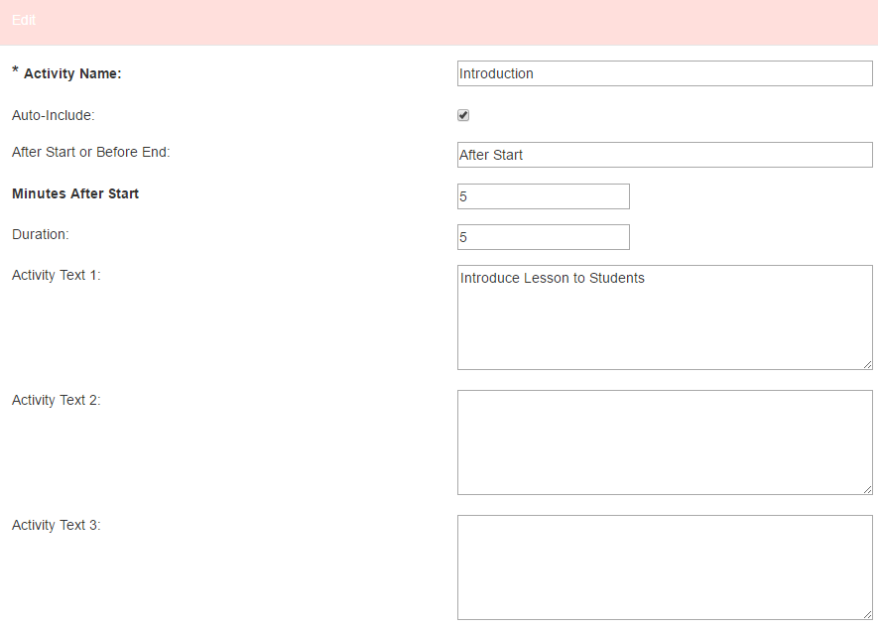Uncheck the Auto-Include checkbox
Screen dimensions: 878x629
click(x=463, y=115)
